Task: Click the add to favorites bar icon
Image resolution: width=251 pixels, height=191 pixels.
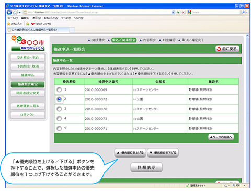Action: (27, 24)
